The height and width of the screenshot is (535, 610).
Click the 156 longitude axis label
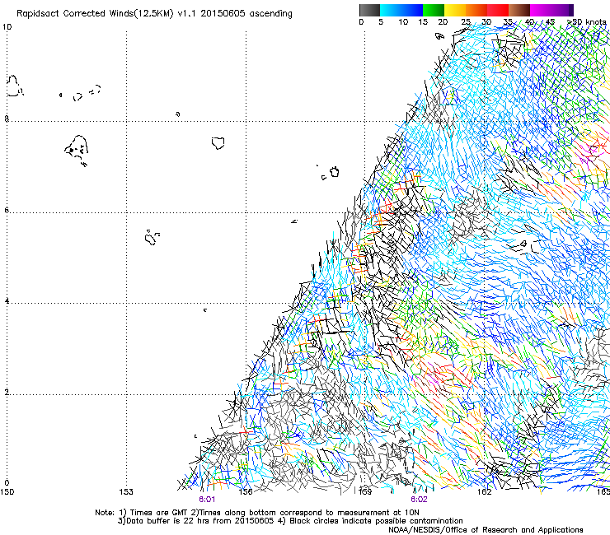pos(246,492)
